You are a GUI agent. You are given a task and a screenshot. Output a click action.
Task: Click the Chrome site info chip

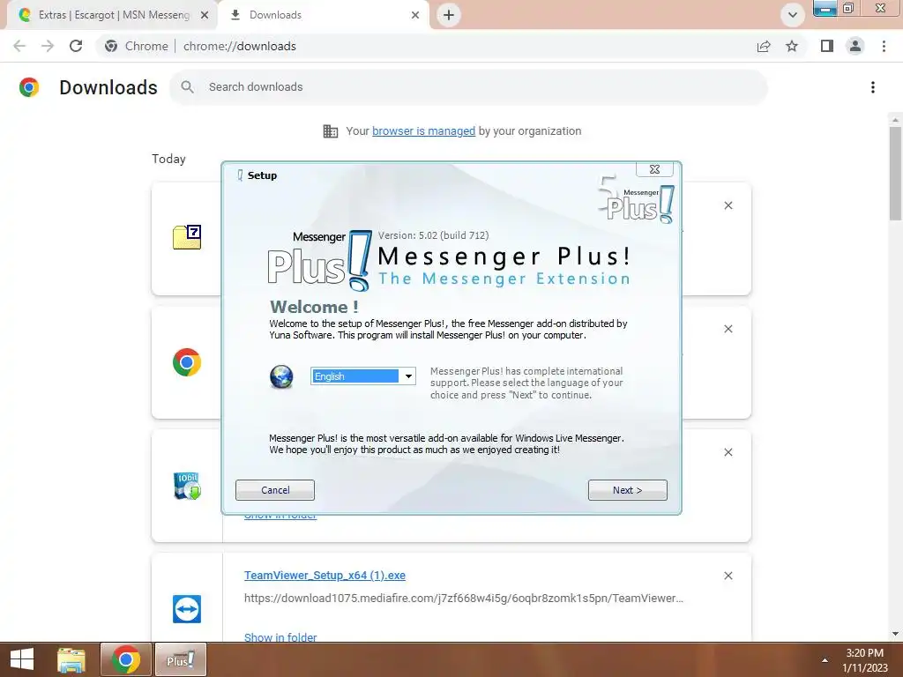click(137, 46)
